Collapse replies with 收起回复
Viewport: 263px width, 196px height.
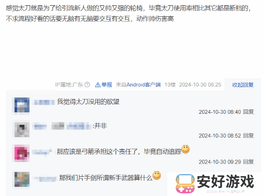pyautogui.click(x=243, y=85)
